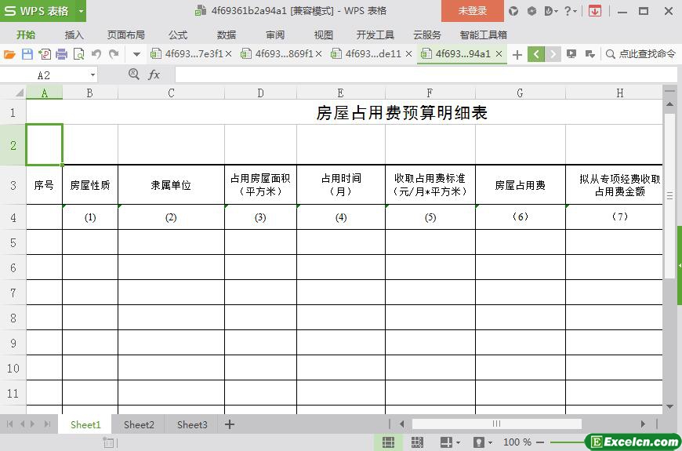This screenshot has height=451, width=682.
Task: Click the 房屋占用费 header cell
Action: 521,185
